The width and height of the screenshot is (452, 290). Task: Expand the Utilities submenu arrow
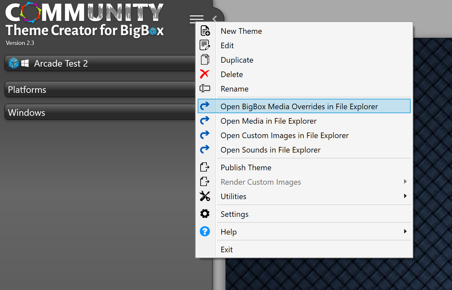(405, 196)
